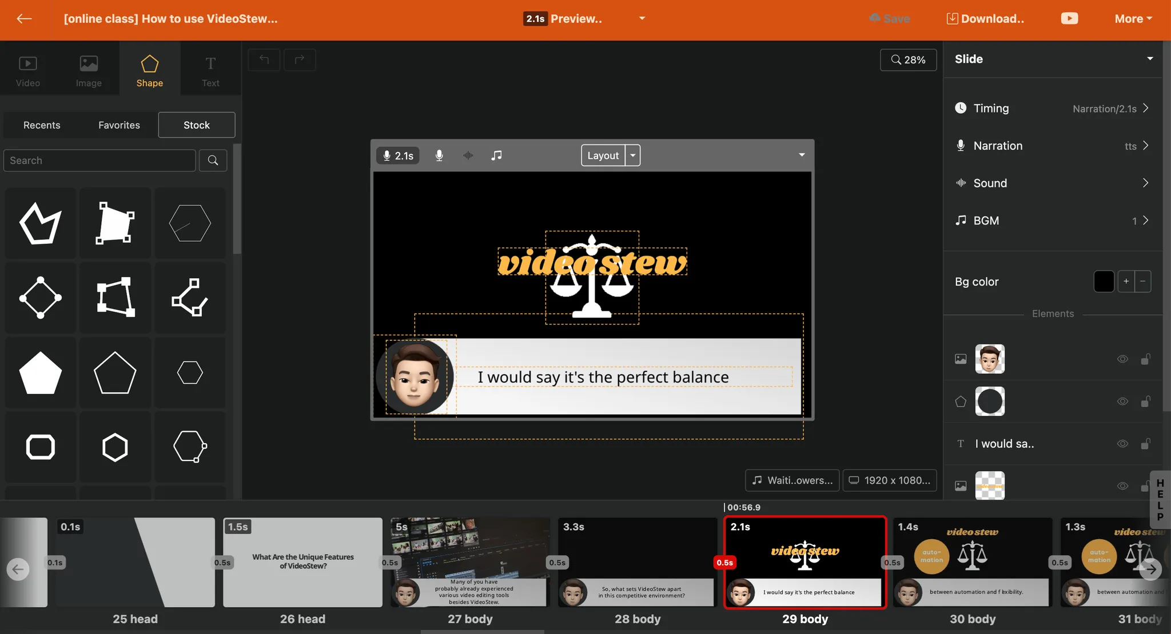
Task: Click the red 0.5s transition marker
Action: point(724,563)
